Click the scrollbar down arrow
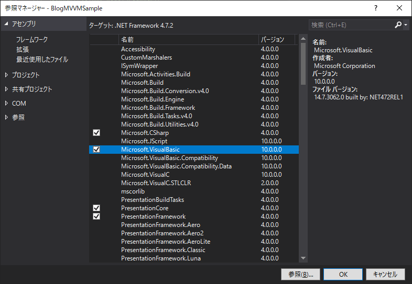The width and height of the screenshot is (412, 284). (x=303, y=258)
